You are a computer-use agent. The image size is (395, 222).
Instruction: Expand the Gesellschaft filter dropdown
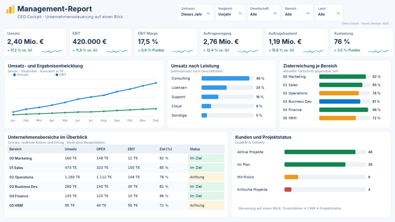263,13
